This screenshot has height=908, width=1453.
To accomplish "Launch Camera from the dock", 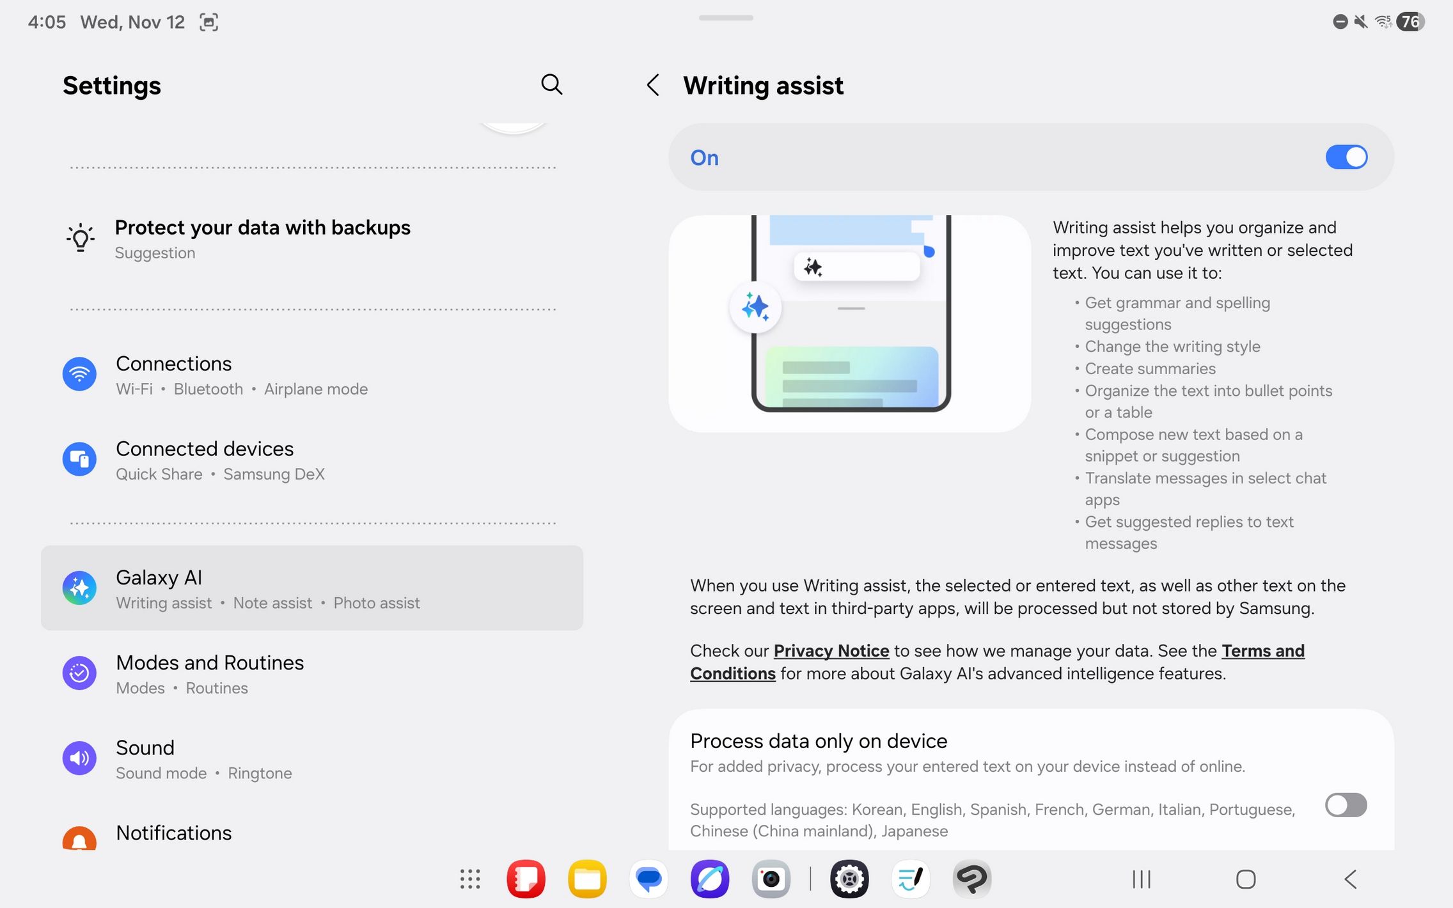I will tap(771, 879).
